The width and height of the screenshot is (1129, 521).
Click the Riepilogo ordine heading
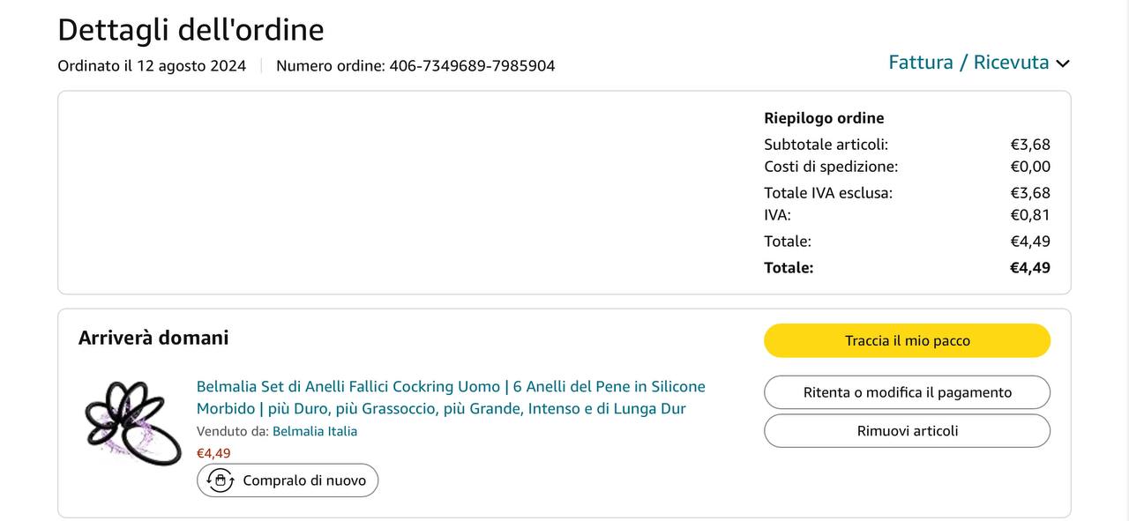(x=824, y=118)
